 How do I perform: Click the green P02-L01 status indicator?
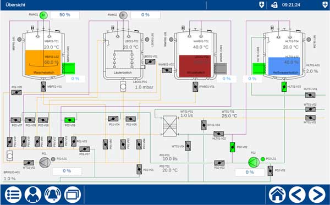263,159
